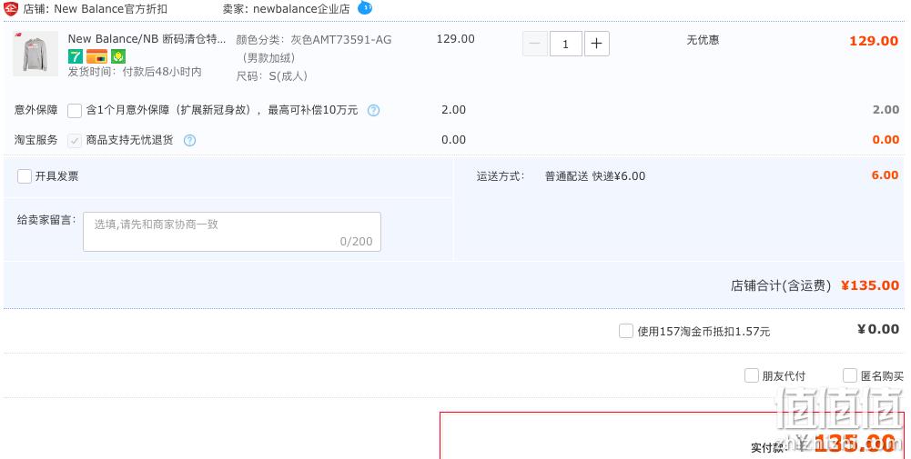
Task: Click the shipping fee 6.00 in red
Action: (x=885, y=175)
